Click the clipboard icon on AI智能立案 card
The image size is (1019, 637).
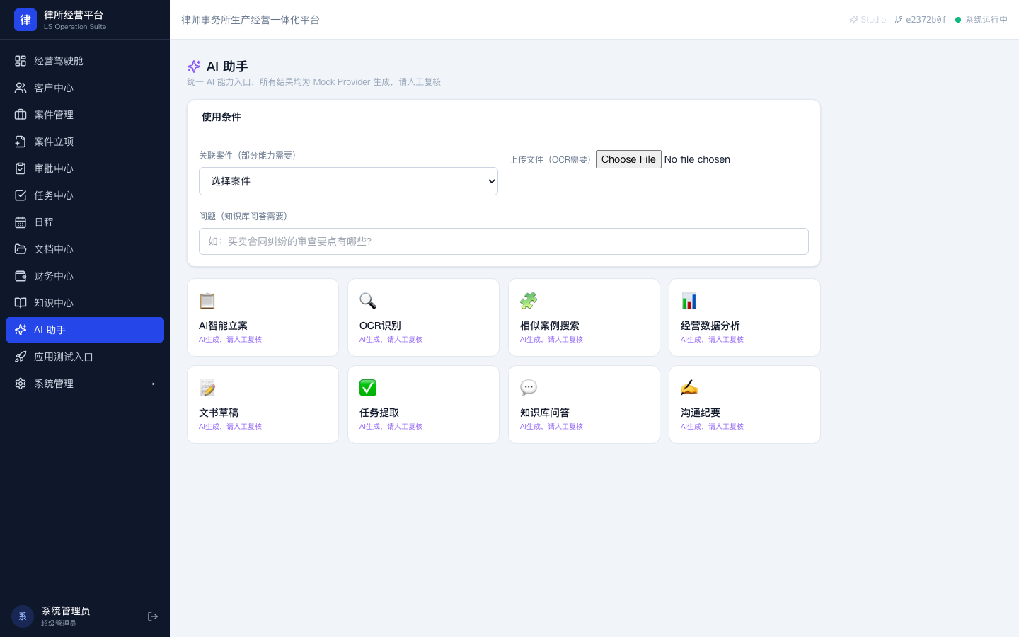click(x=207, y=301)
